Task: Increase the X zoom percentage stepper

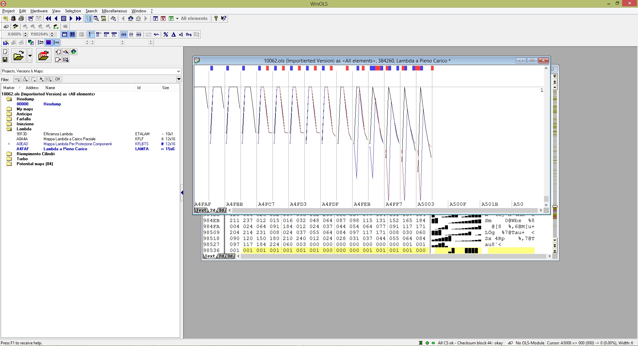Action: click(x=26, y=33)
